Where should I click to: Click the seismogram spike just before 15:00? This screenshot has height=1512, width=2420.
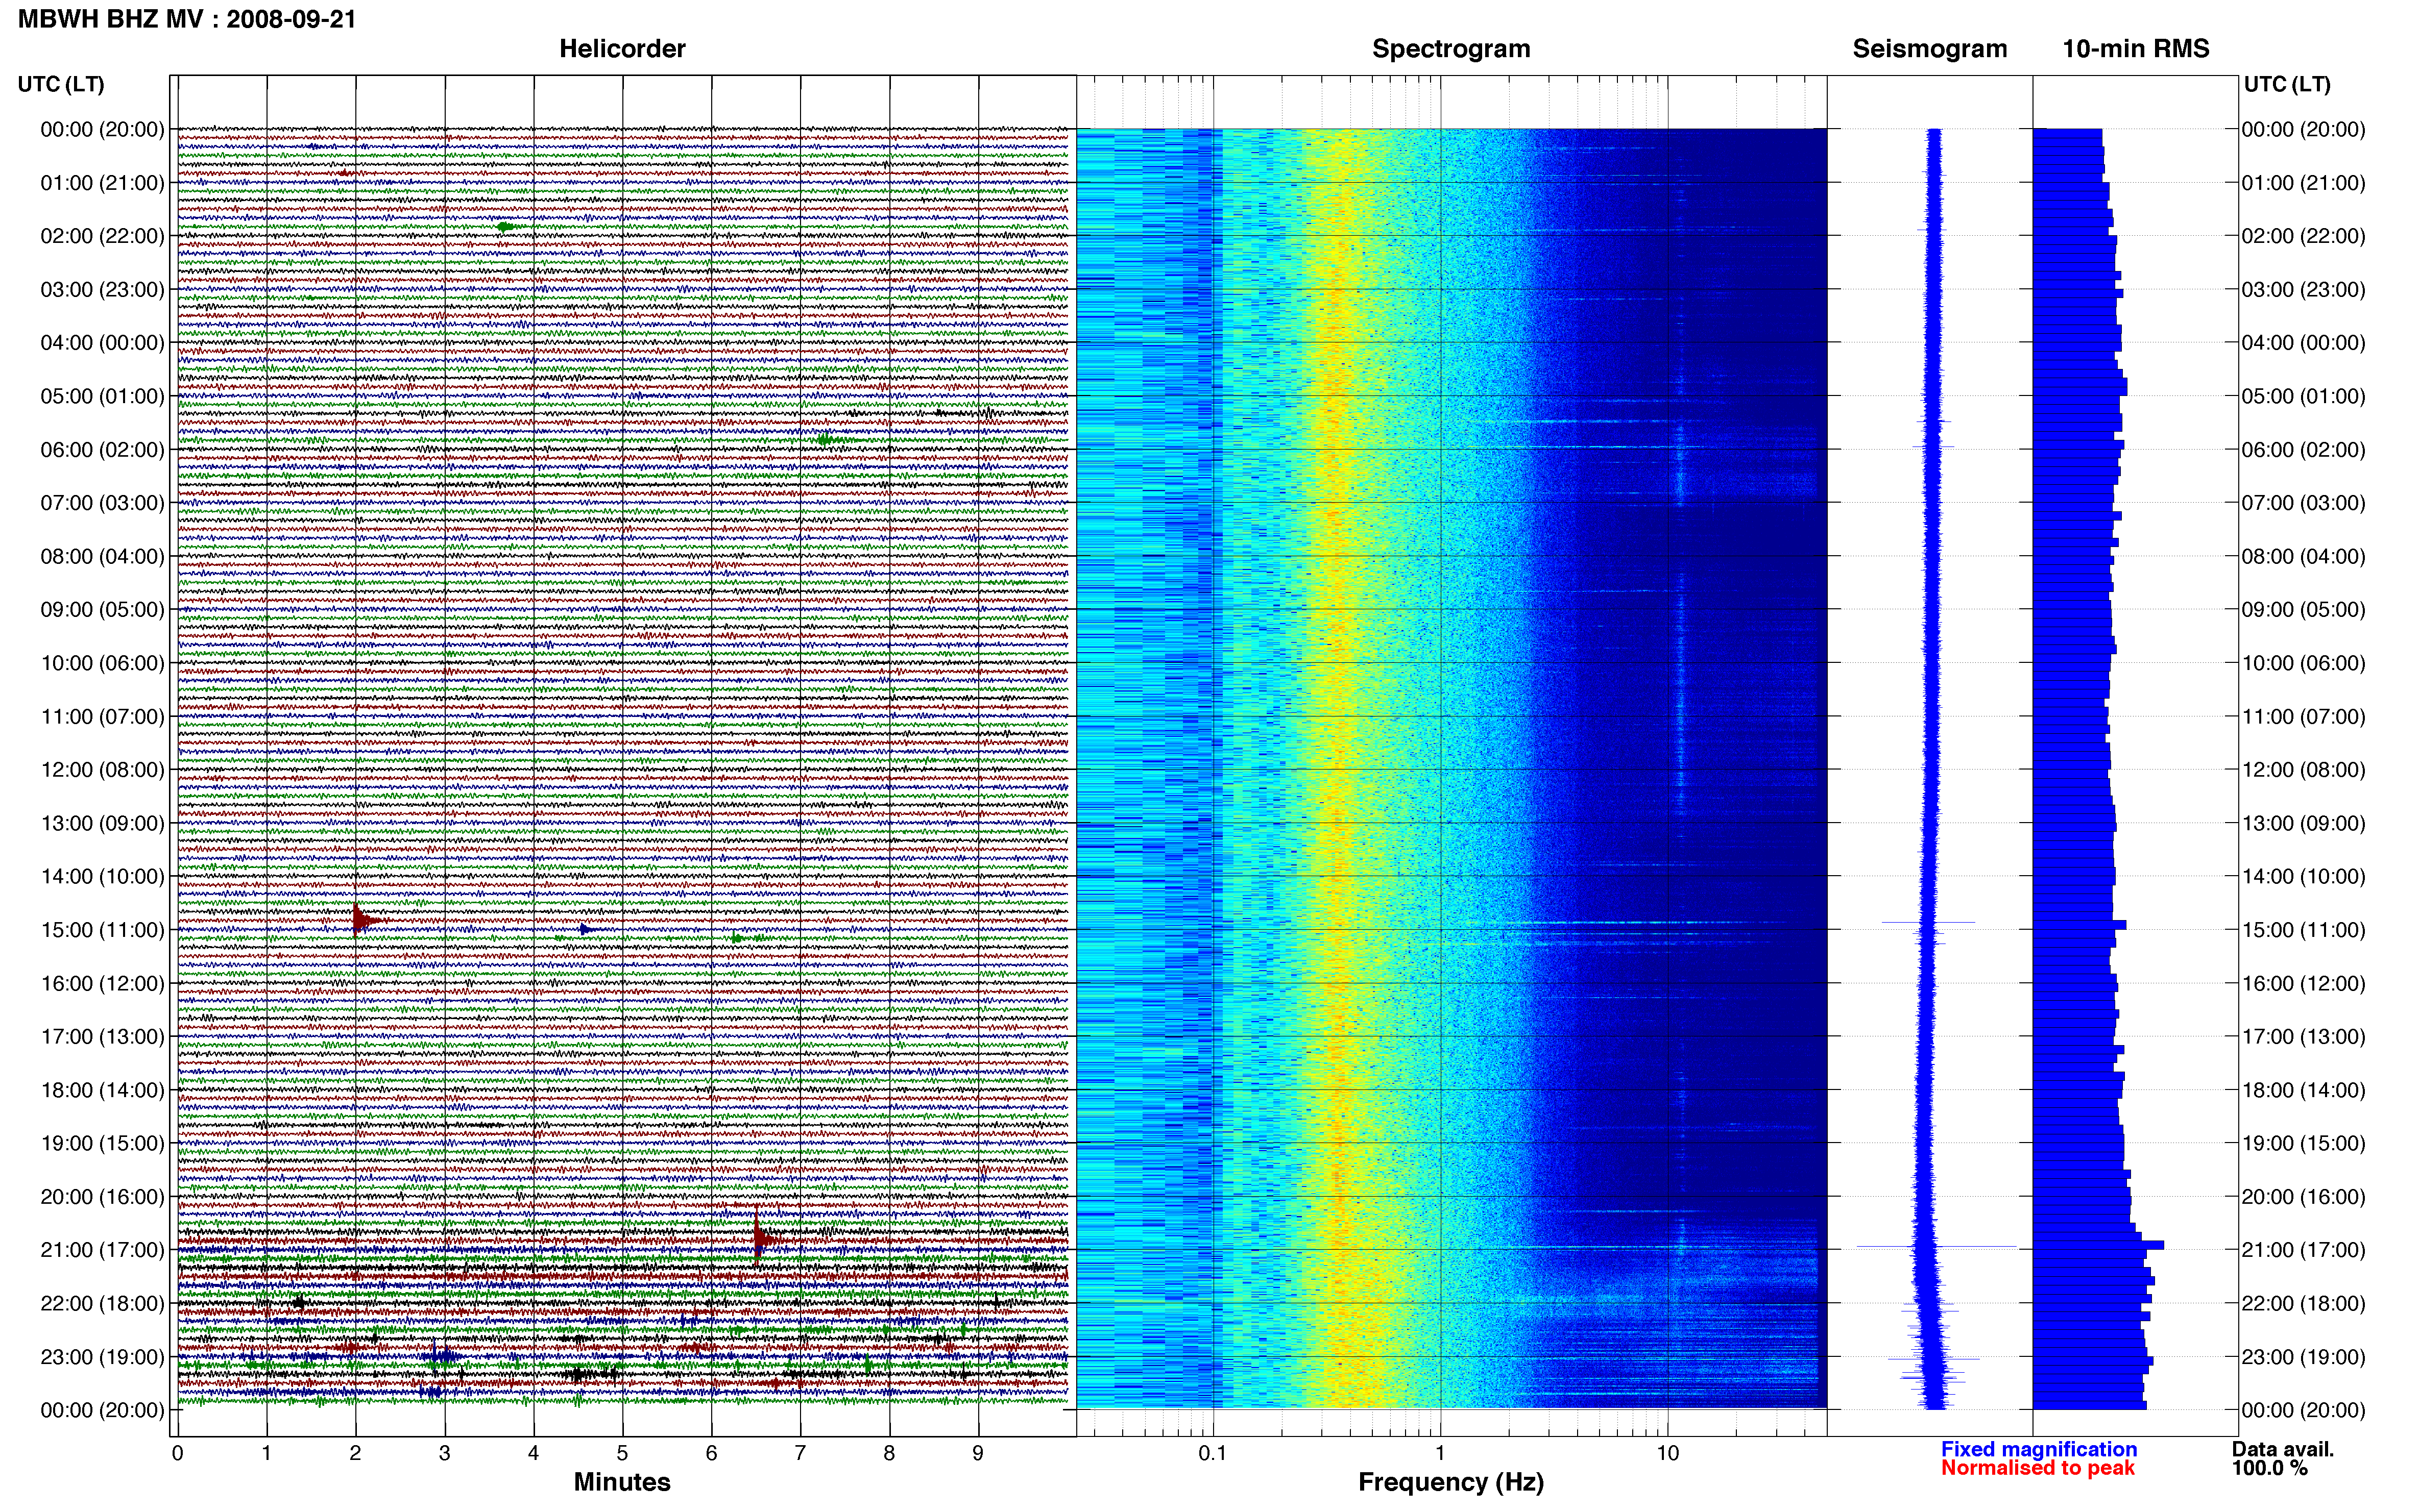(x=1928, y=922)
